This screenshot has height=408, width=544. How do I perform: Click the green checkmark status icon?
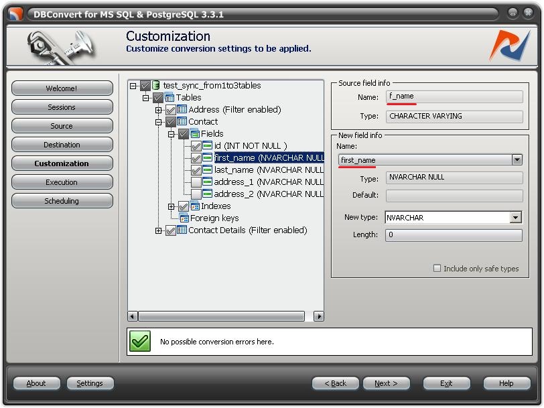(140, 342)
